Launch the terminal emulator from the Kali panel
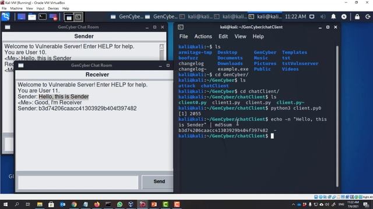Image resolution: width=373 pixels, height=209 pixels. click(43, 17)
